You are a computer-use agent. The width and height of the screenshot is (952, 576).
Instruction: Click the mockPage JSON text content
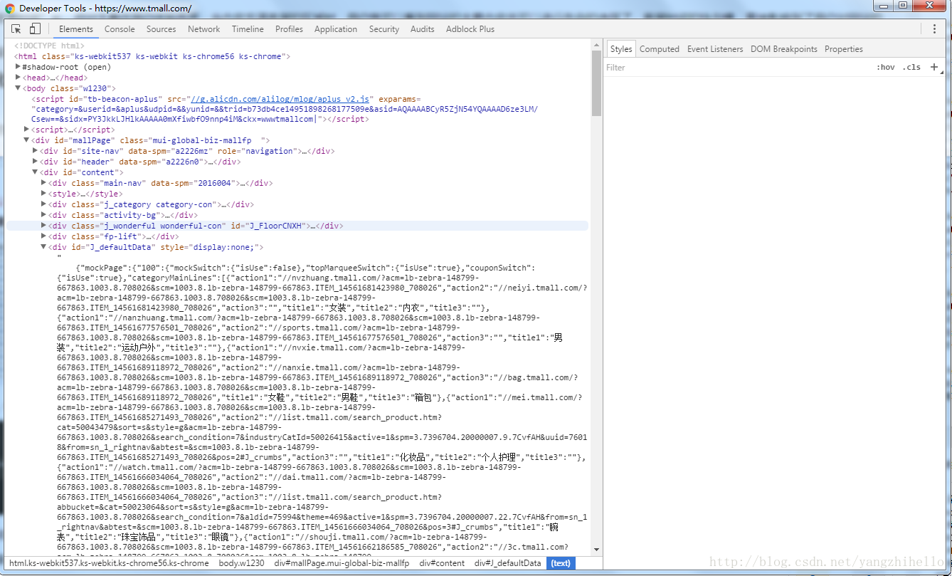tap(322, 406)
